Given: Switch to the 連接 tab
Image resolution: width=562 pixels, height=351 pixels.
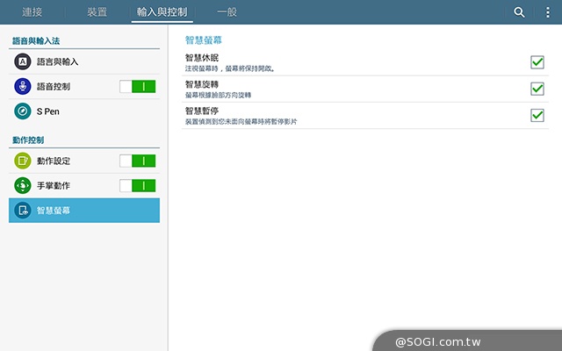Looking at the screenshot, I should click(x=33, y=12).
